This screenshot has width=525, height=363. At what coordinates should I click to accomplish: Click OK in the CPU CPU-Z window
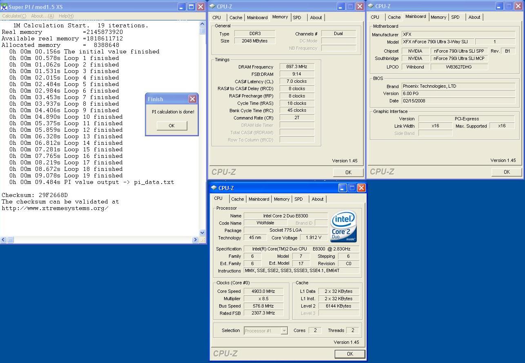[350, 354]
